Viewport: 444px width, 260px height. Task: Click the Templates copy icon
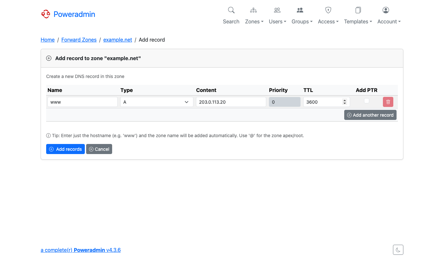point(358,10)
